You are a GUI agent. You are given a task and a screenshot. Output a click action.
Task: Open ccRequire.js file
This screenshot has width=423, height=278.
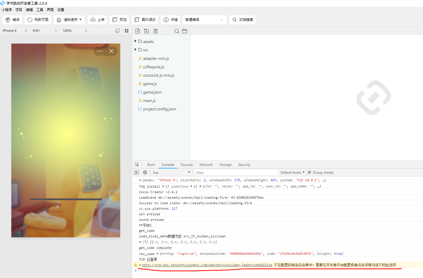(154, 67)
